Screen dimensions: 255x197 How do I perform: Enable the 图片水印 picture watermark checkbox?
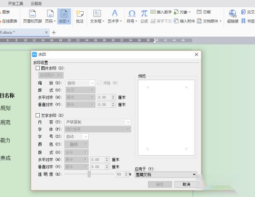(38, 68)
